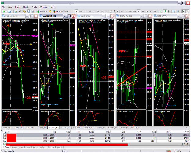
Task: Switch chart to Bar Chart icon
Action: point(161,11)
